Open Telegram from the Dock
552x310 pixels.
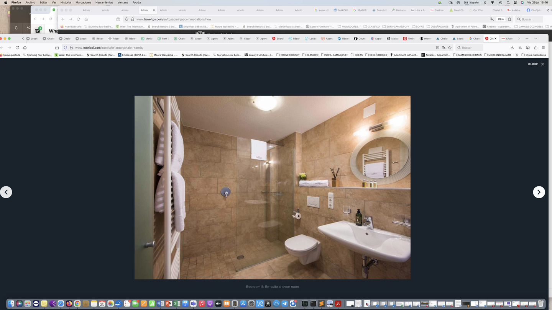point(285,303)
